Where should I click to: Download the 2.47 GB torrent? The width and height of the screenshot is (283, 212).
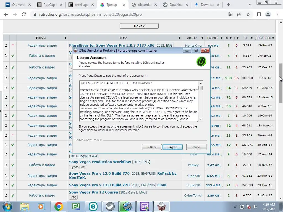tap(214, 165)
